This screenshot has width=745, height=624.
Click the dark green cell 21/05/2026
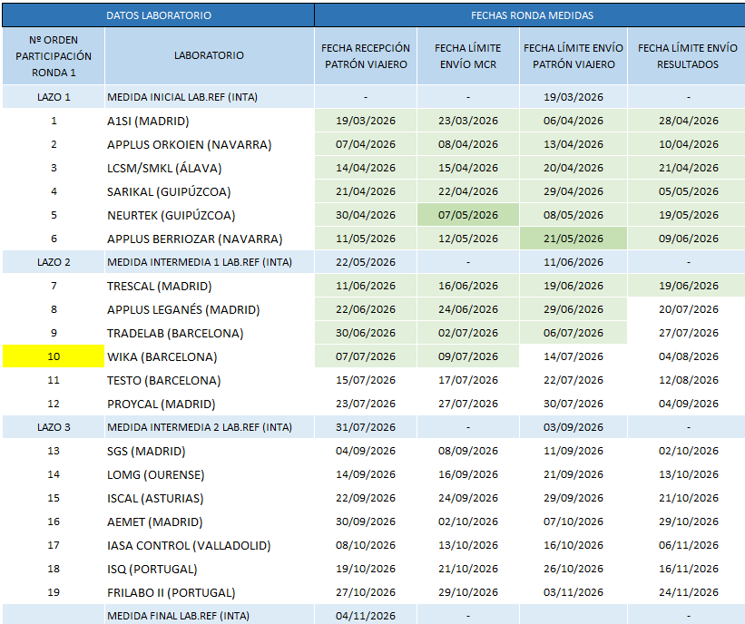[573, 239]
